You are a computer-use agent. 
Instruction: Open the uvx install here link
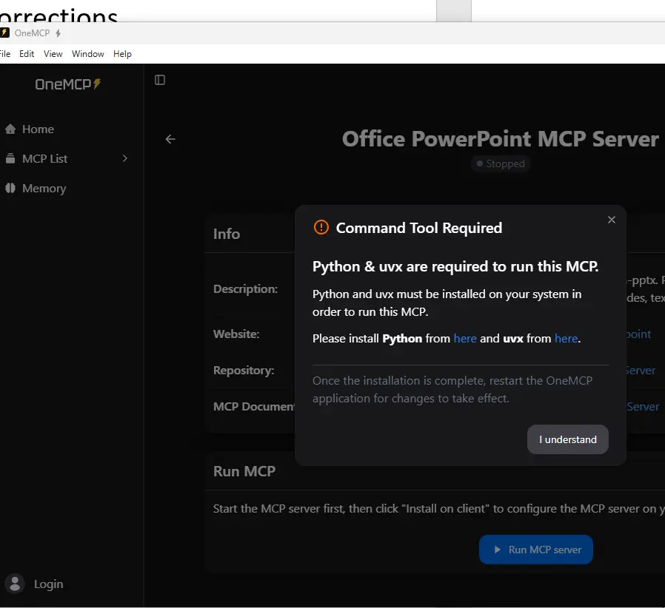point(566,339)
